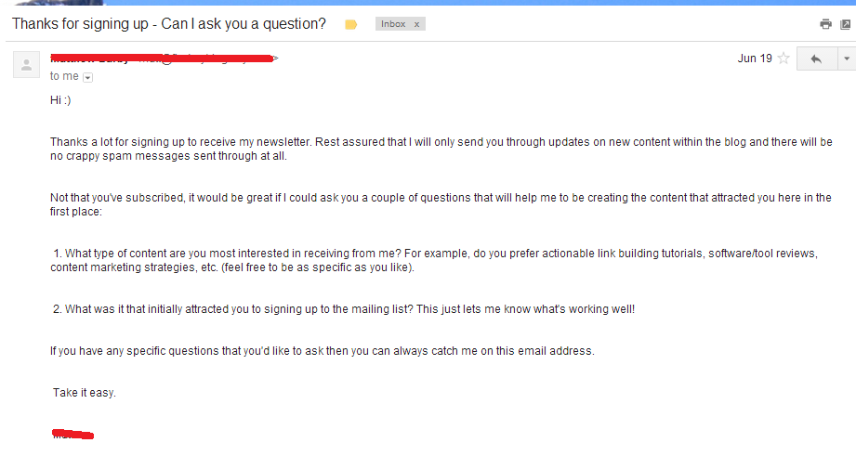Viewport: 856px width, 456px height.
Task: Click the 'Thanks for signing up' subject line
Action: click(169, 24)
